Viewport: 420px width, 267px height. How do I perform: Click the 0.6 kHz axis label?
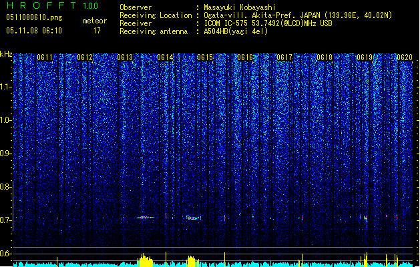point(6,254)
